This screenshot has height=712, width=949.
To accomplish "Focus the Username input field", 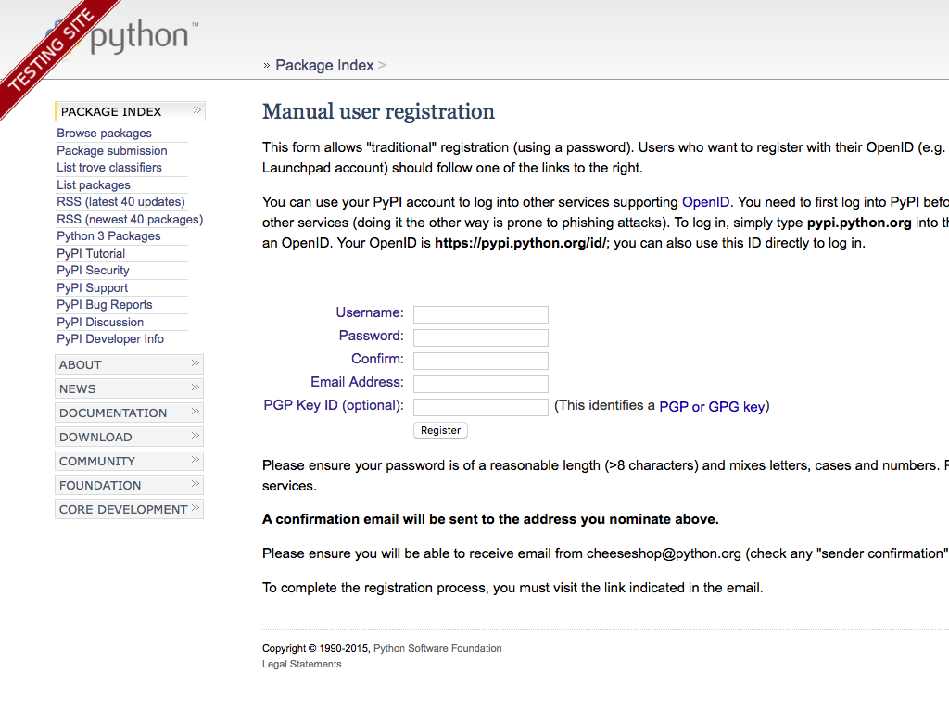I will (x=480, y=314).
